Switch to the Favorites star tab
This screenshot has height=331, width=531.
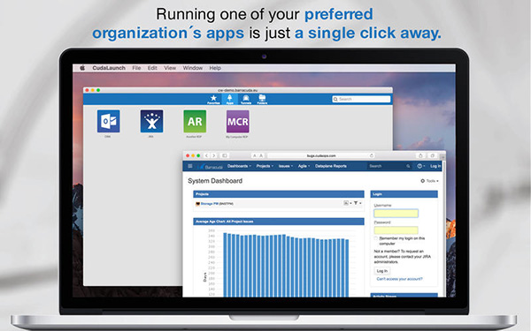click(x=213, y=99)
